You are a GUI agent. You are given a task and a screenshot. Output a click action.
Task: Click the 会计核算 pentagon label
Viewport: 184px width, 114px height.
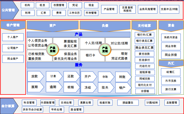click(9, 106)
